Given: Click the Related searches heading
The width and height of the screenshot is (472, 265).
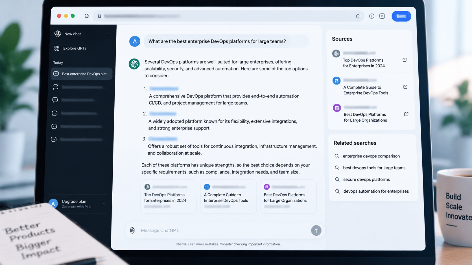Looking at the screenshot, I should tap(355, 143).
